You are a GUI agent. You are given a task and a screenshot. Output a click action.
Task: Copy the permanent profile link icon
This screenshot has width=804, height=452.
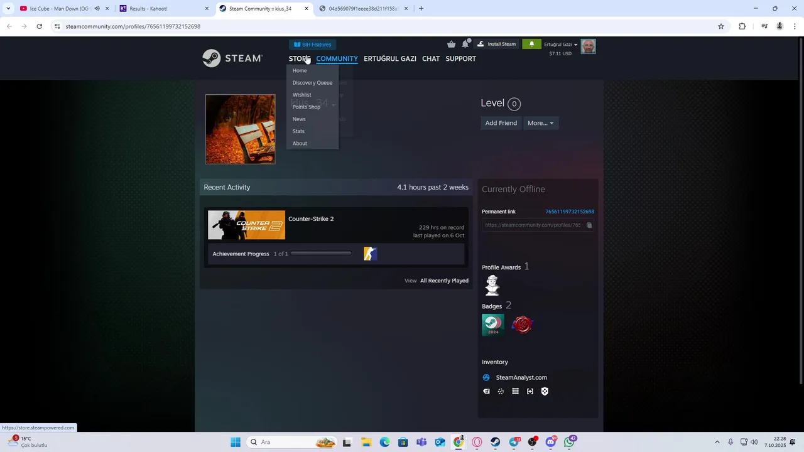pyautogui.click(x=589, y=225)
